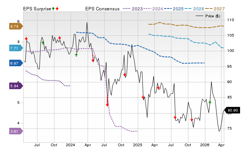
Task: Click the 5.84 purple EPS value tag
Action: click(16, 86)
